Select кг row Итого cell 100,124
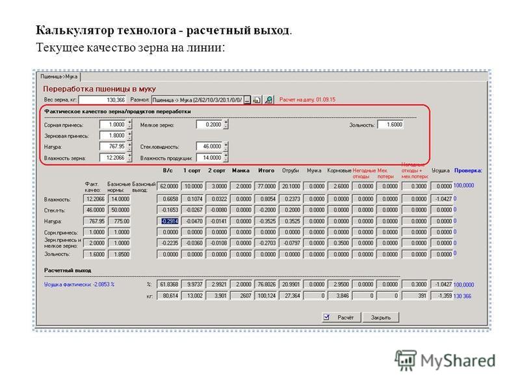 click(x=266, y=296)
